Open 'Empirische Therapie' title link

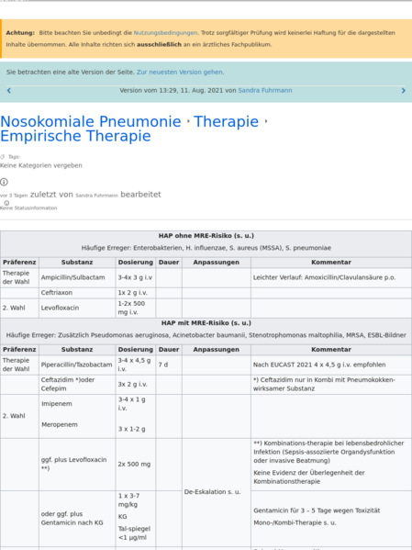[x=75, y=136]
